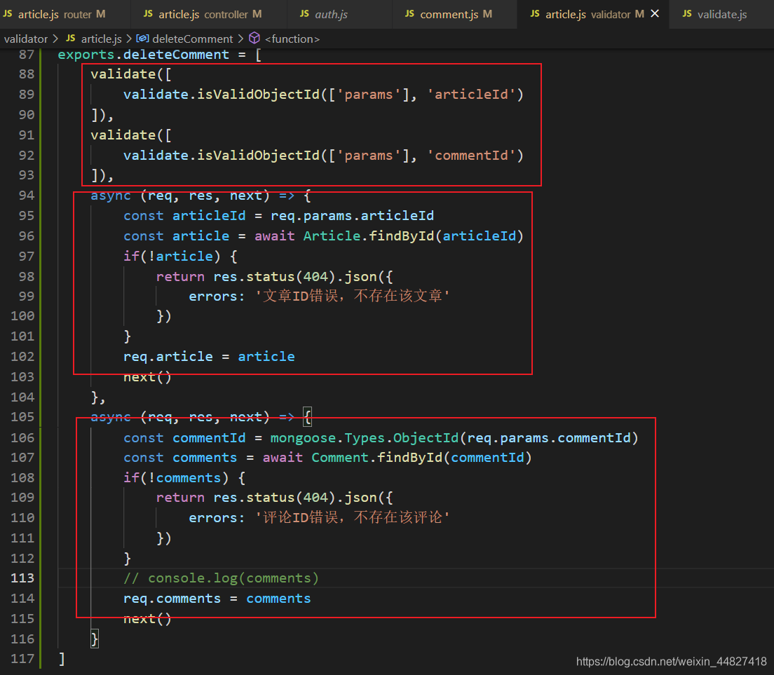Click 'req.params.articleId' on line 95
774x675 pixels.
(352, 216)
